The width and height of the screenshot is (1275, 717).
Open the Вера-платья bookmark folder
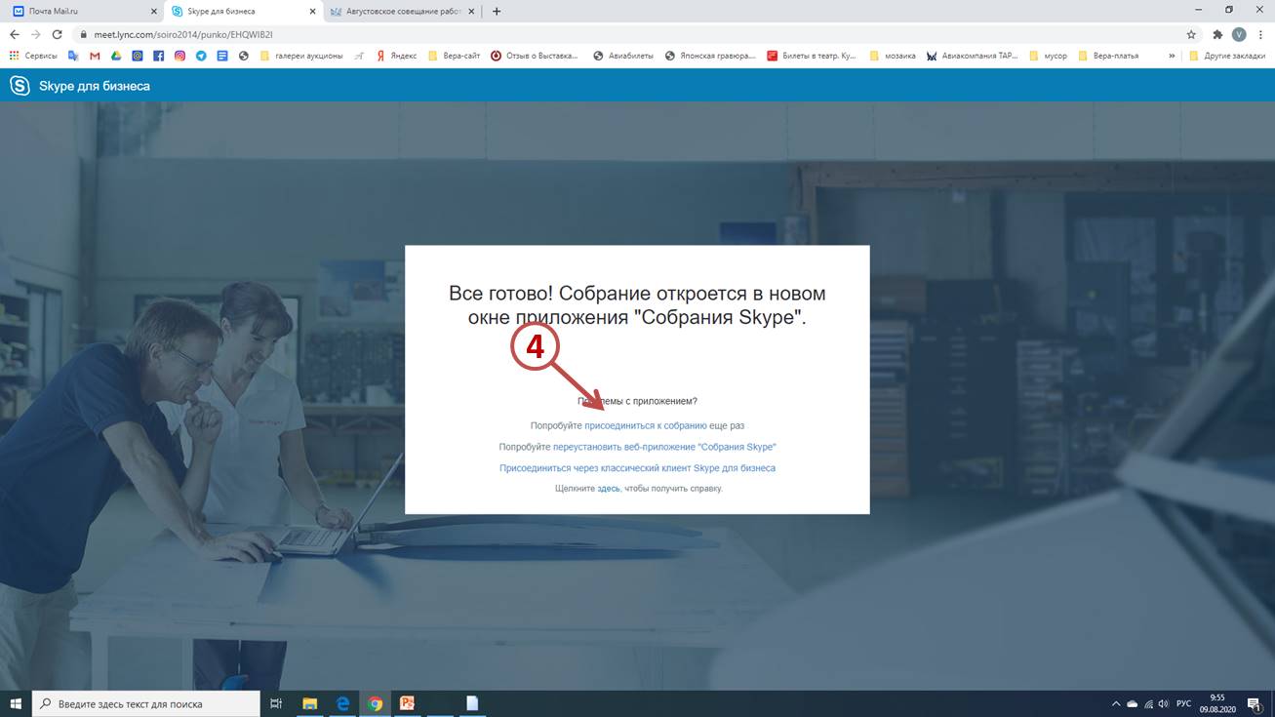(x=1108, y=56)
